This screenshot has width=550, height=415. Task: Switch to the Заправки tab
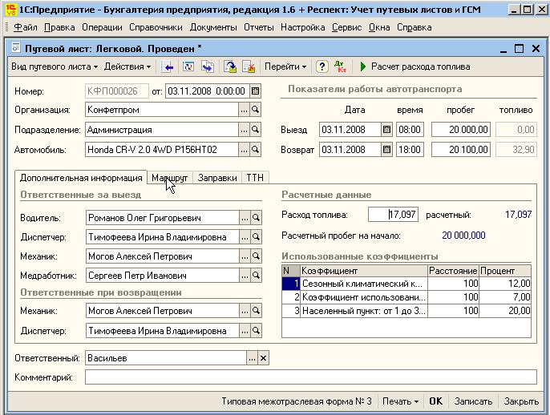tap(216, 178)
